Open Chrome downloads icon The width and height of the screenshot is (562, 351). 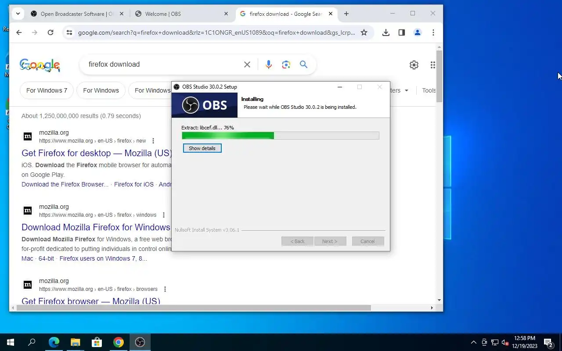coord(386,32)
